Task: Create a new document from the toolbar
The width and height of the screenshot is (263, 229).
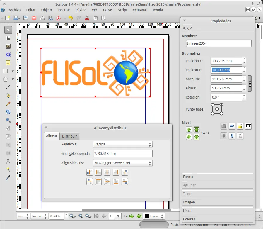Action: coord(8,18)
